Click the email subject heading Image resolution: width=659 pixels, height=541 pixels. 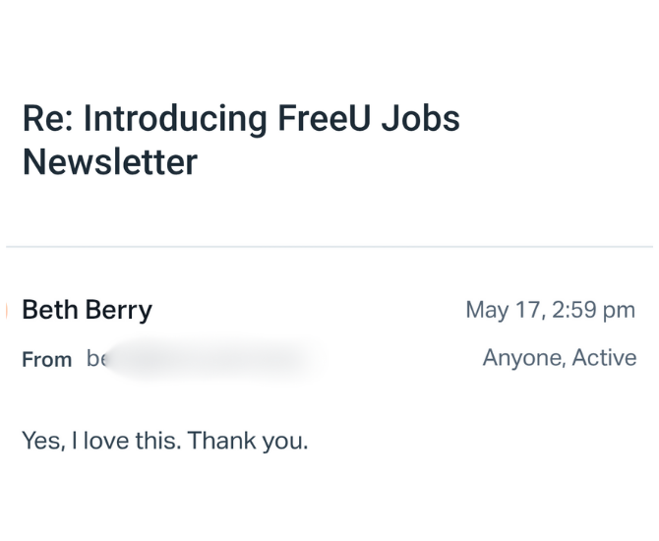241,140
